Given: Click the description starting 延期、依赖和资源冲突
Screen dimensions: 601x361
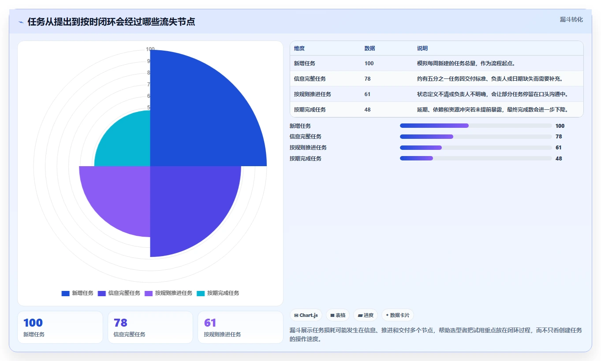Looking at the screenshot, I should 493,110.
